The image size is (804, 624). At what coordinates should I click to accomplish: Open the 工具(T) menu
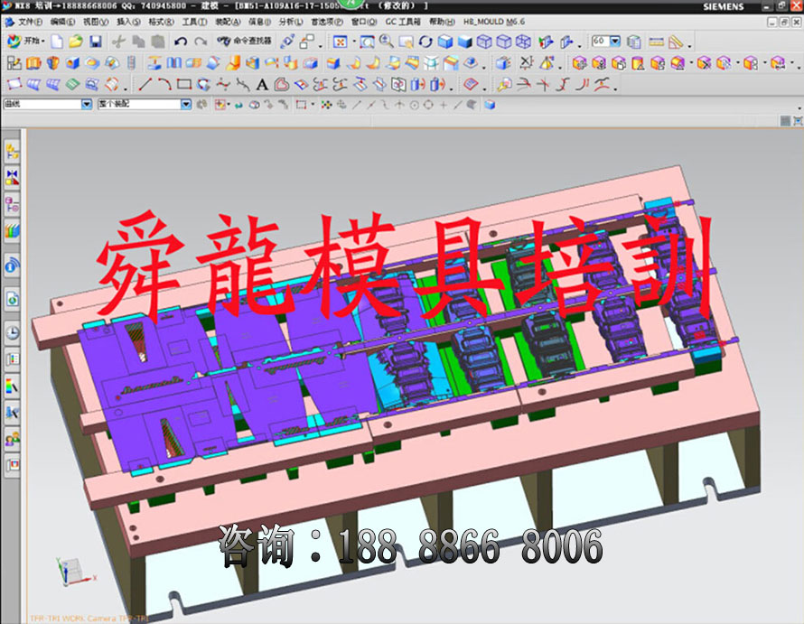point(195,22)
